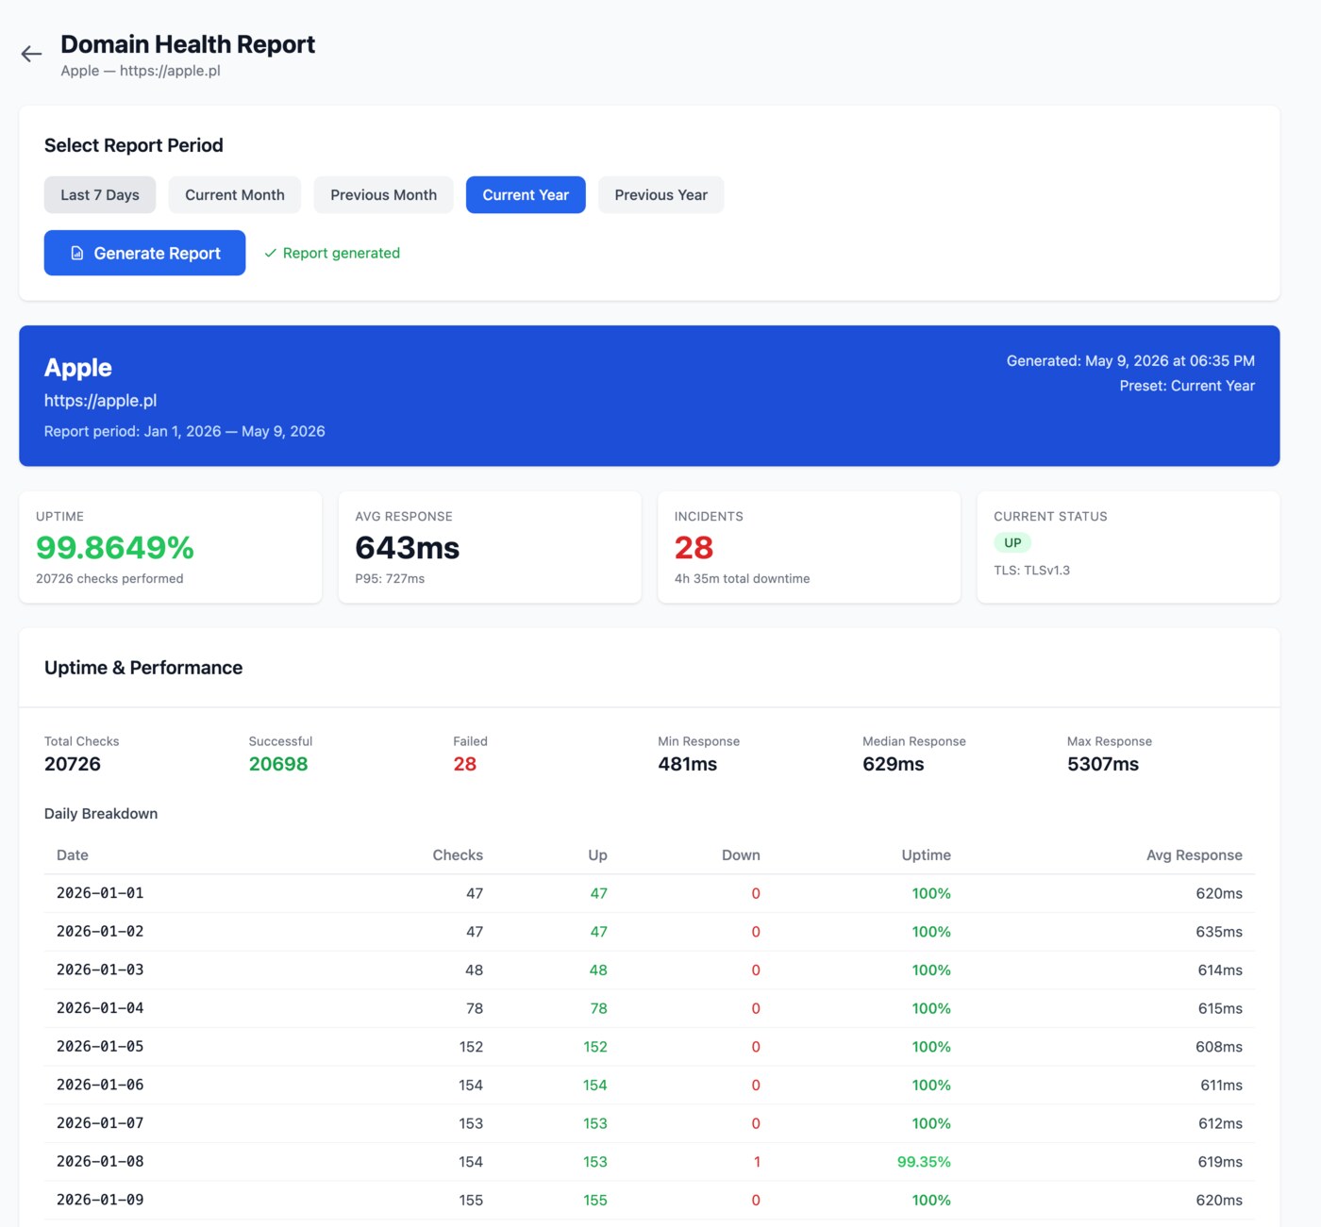
Task: Click the green checkmark beside Report generated
Action: coord(270,253)
